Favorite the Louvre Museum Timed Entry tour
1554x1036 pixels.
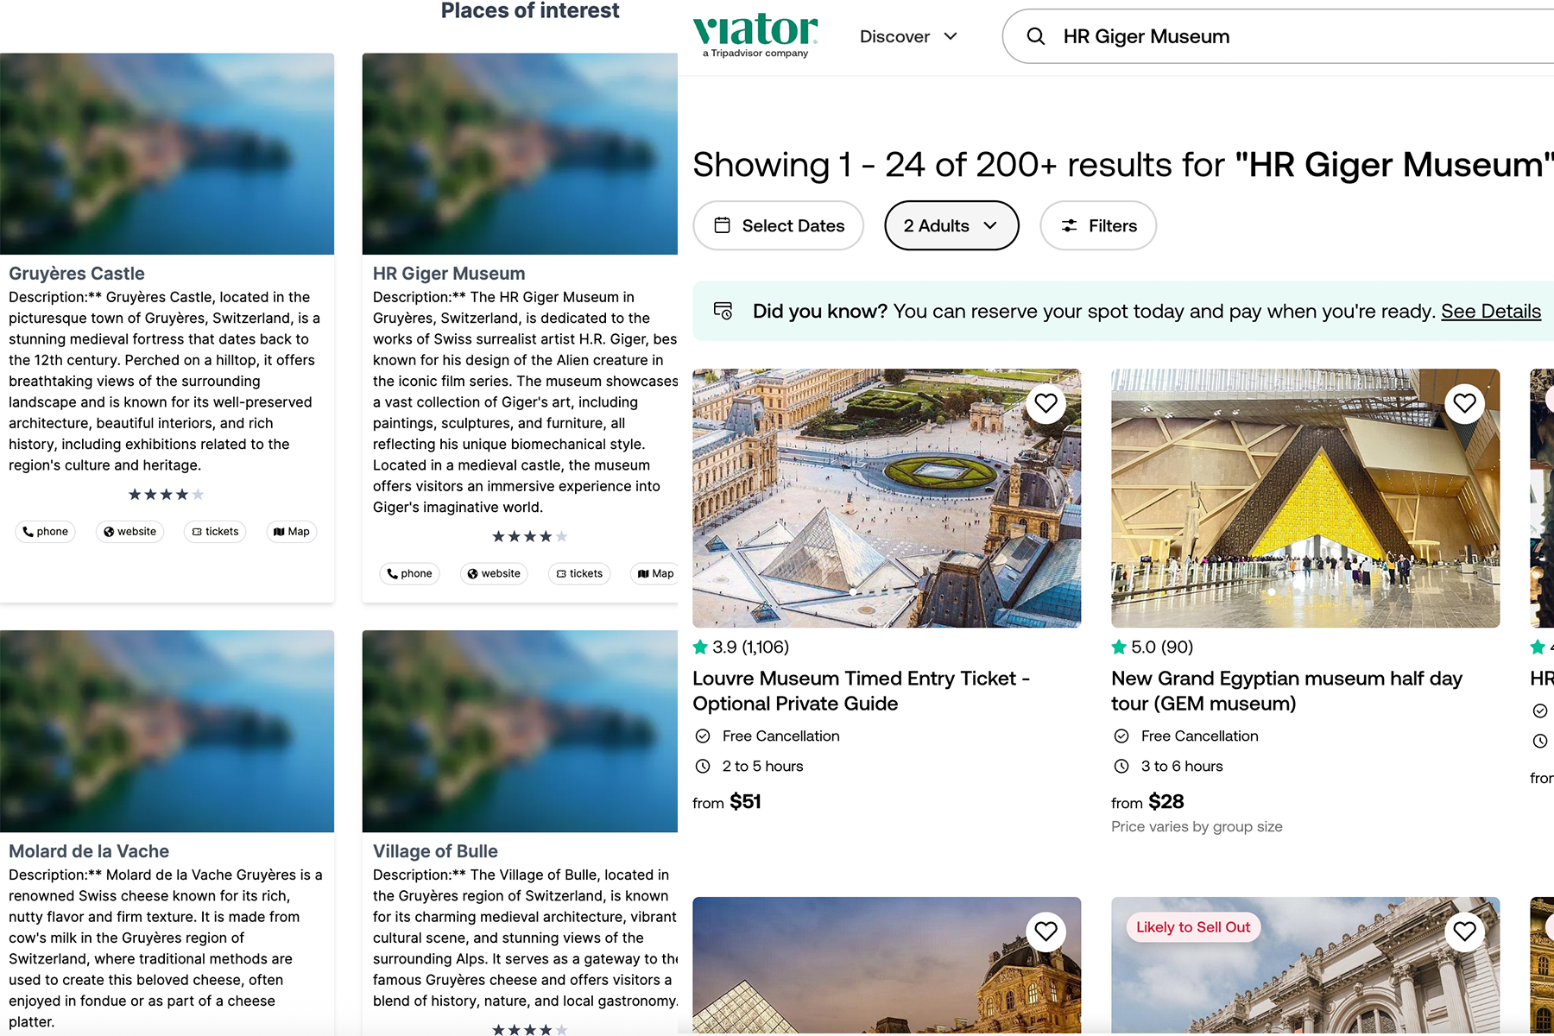[x=1045, y=403]
